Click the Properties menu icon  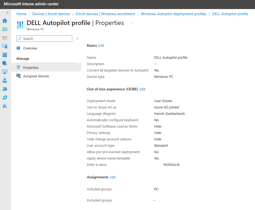click(x=18, y=68)
